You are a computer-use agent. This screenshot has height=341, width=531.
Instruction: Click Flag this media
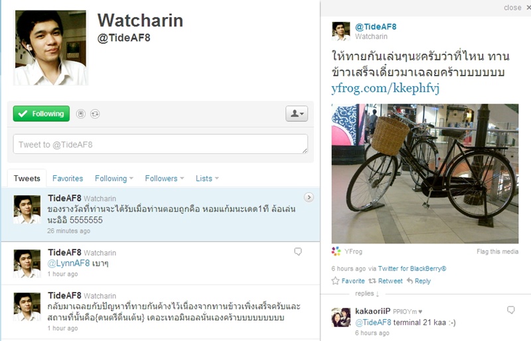point(497,251)
